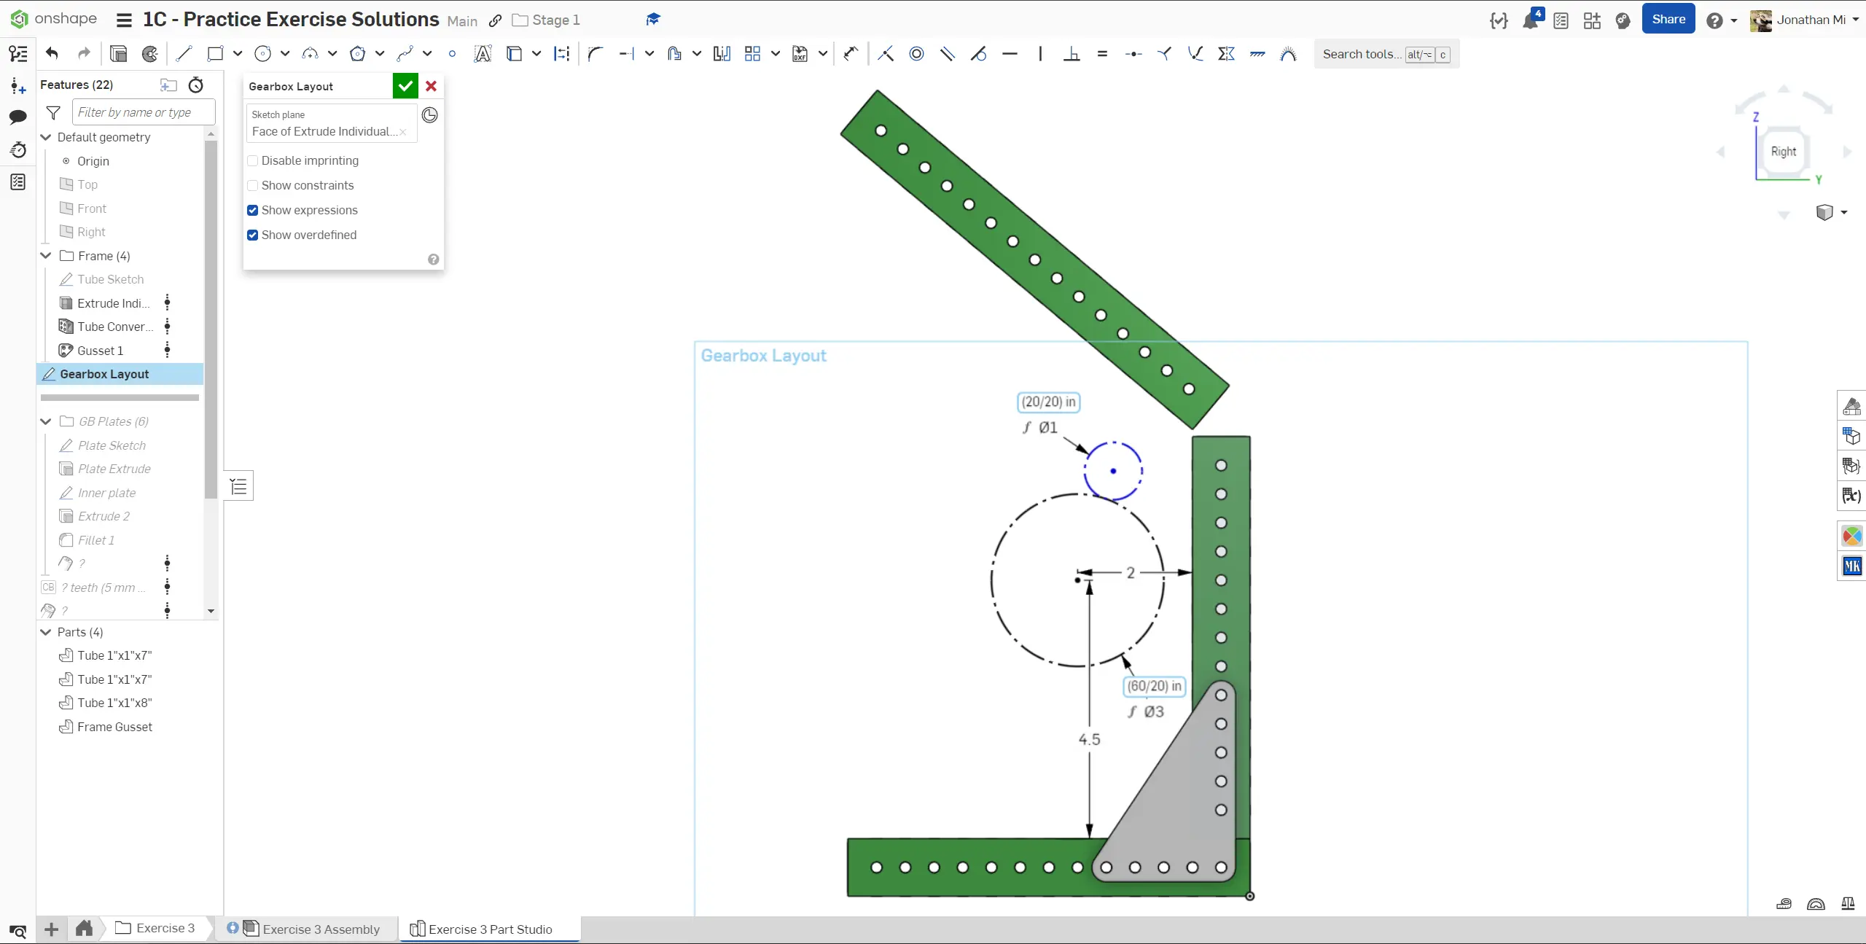Click the blue Share button
This screenshot has width=1866, height=944.
coord(1668,20)
